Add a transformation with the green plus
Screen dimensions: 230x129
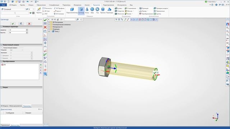(x=41, y=64)
